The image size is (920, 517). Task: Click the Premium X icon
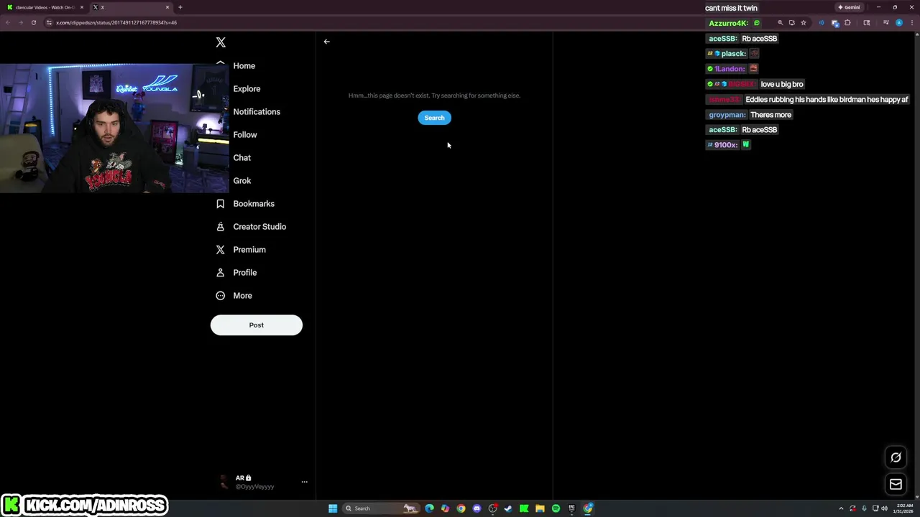point(221,250)
